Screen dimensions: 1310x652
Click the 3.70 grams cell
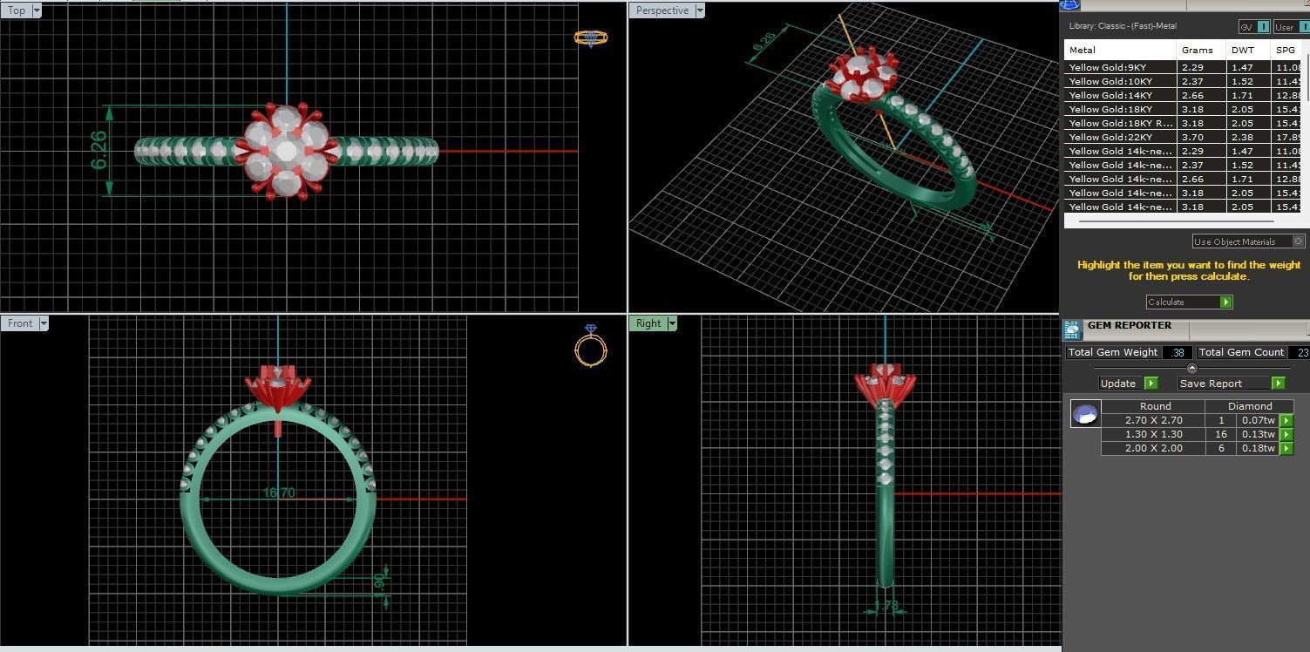(x=1200, y=137)
